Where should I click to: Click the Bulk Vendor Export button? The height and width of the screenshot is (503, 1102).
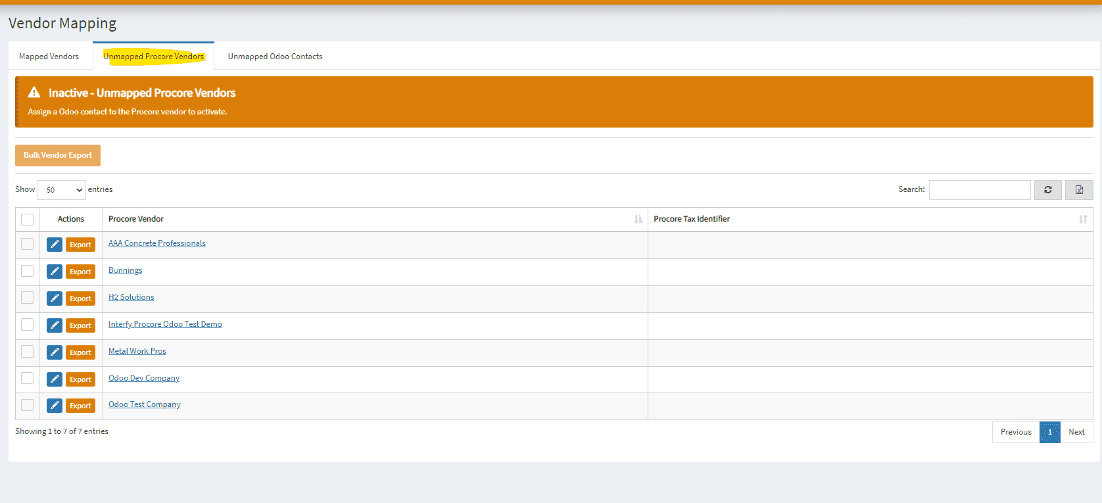pos(58,155)
